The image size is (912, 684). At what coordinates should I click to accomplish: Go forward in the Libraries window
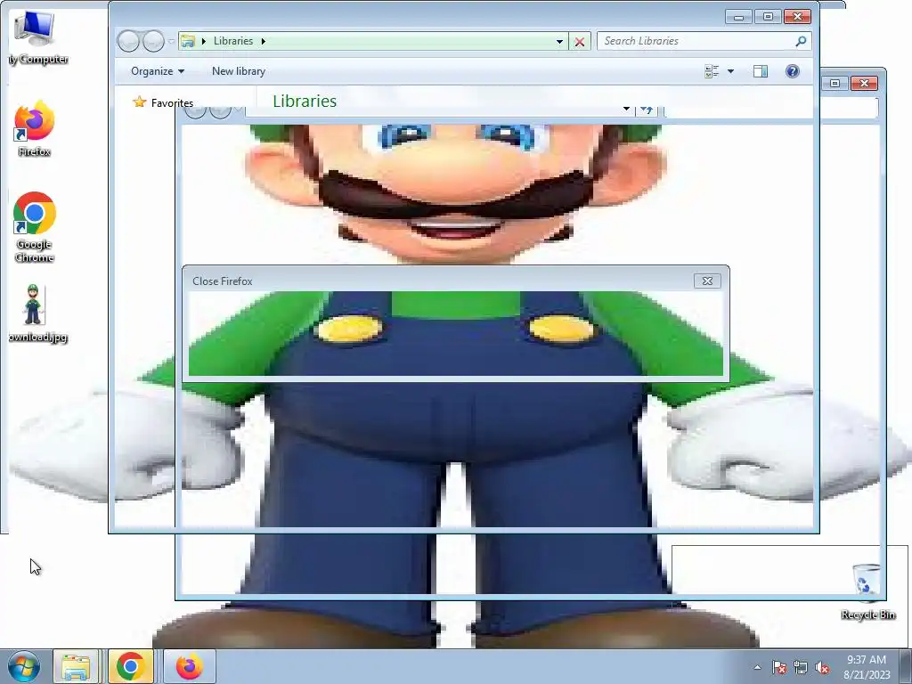click(153, 41)
